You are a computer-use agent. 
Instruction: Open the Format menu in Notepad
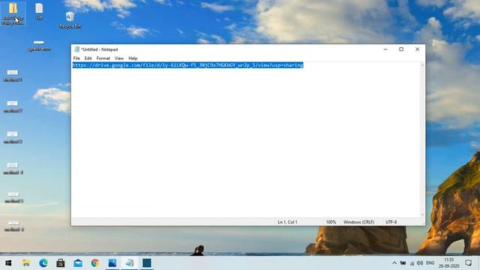(103, 58)
